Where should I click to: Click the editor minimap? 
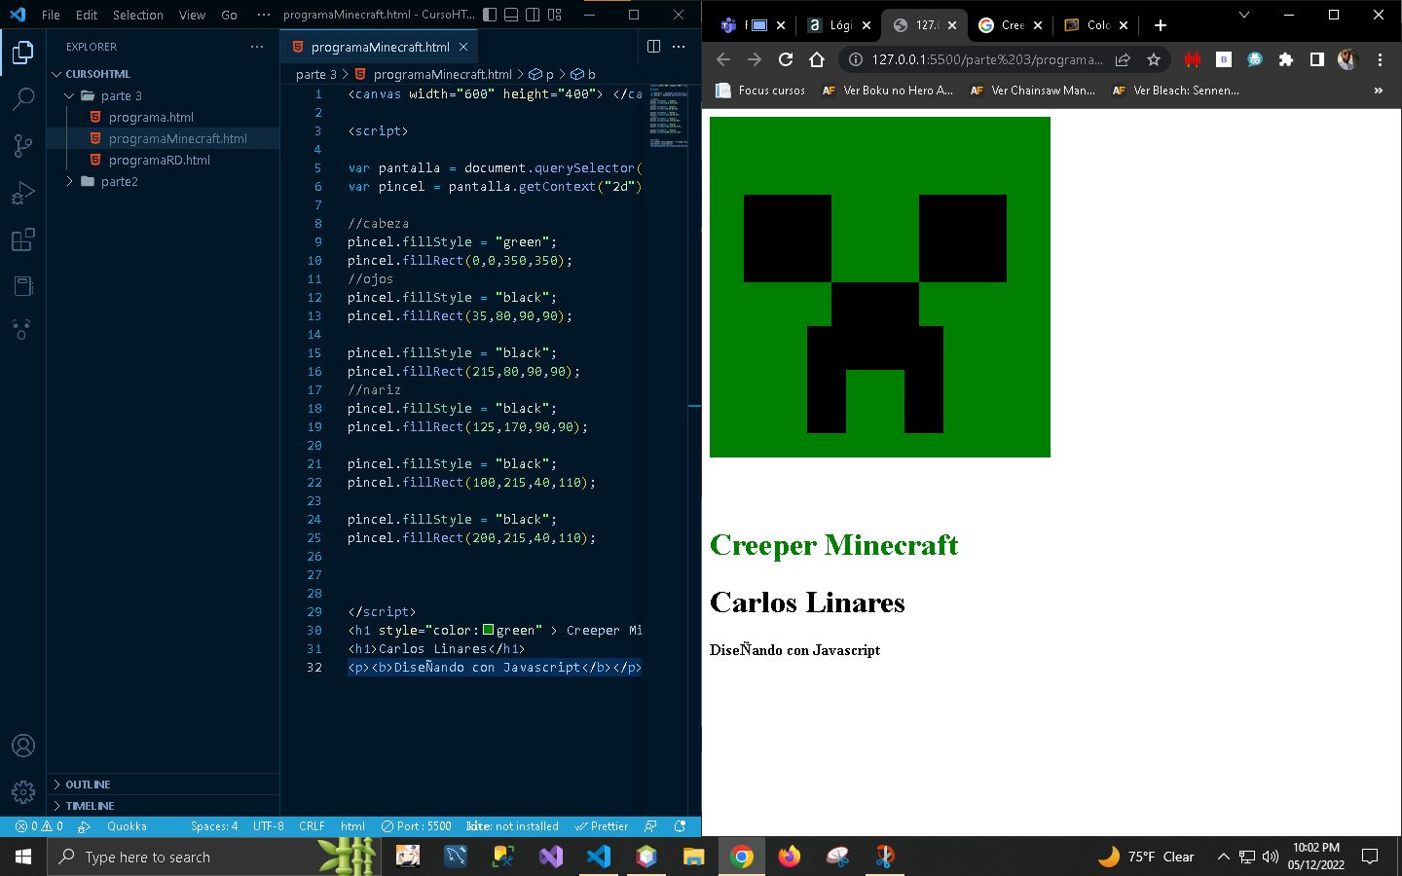[x=668, y=117]
